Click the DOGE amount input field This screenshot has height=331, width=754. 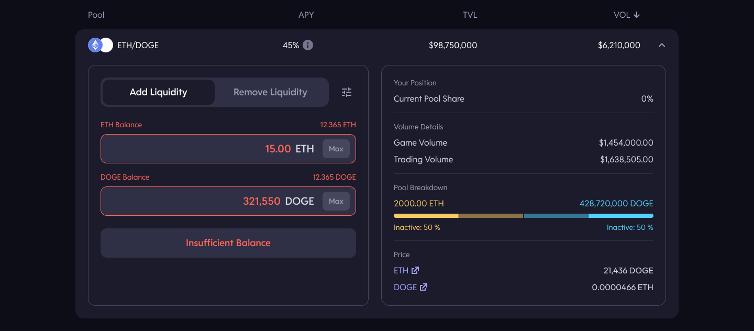(x=209, y=201)
